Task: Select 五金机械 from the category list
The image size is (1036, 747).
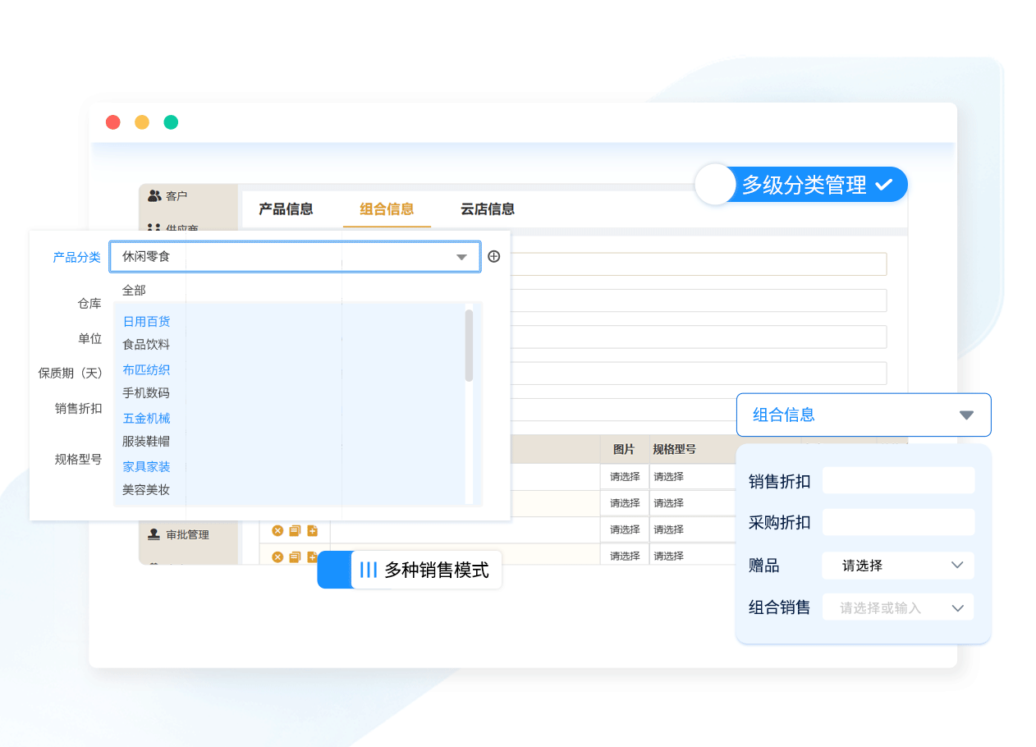Action: click(147, 419)
